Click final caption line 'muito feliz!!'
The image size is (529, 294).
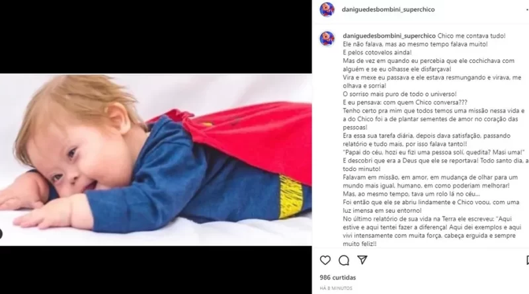coord(360,244)
